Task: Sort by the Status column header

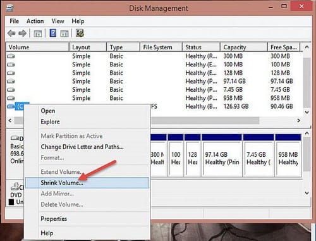Action: [202, 47]
